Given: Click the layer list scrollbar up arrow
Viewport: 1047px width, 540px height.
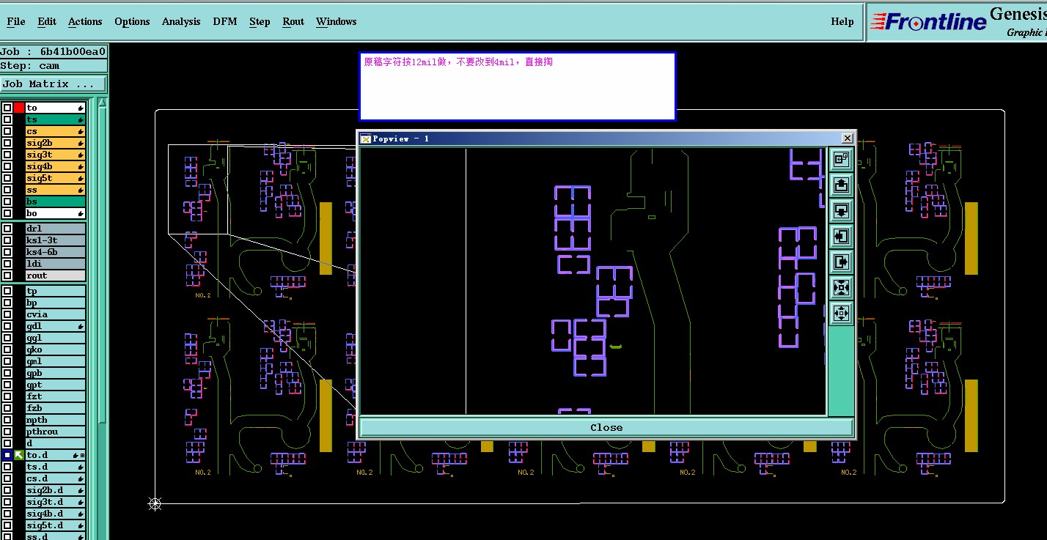Looking at the screenshot, I should 103,103.
